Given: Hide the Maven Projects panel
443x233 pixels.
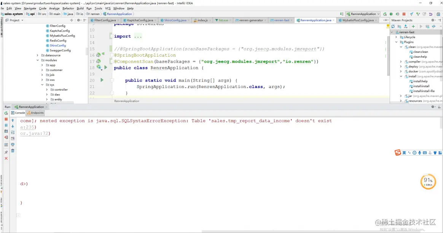Looking at the screenshot, I should tap(439, 20).
